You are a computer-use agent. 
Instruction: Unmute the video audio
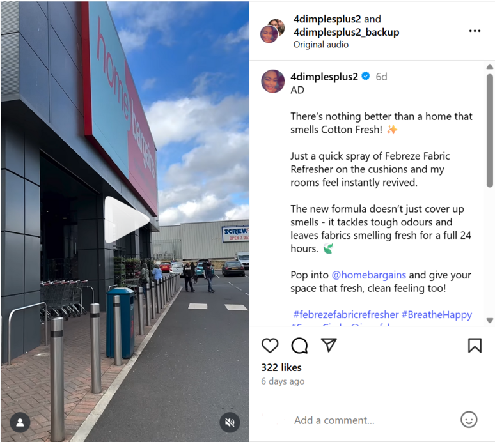point(230,422)
